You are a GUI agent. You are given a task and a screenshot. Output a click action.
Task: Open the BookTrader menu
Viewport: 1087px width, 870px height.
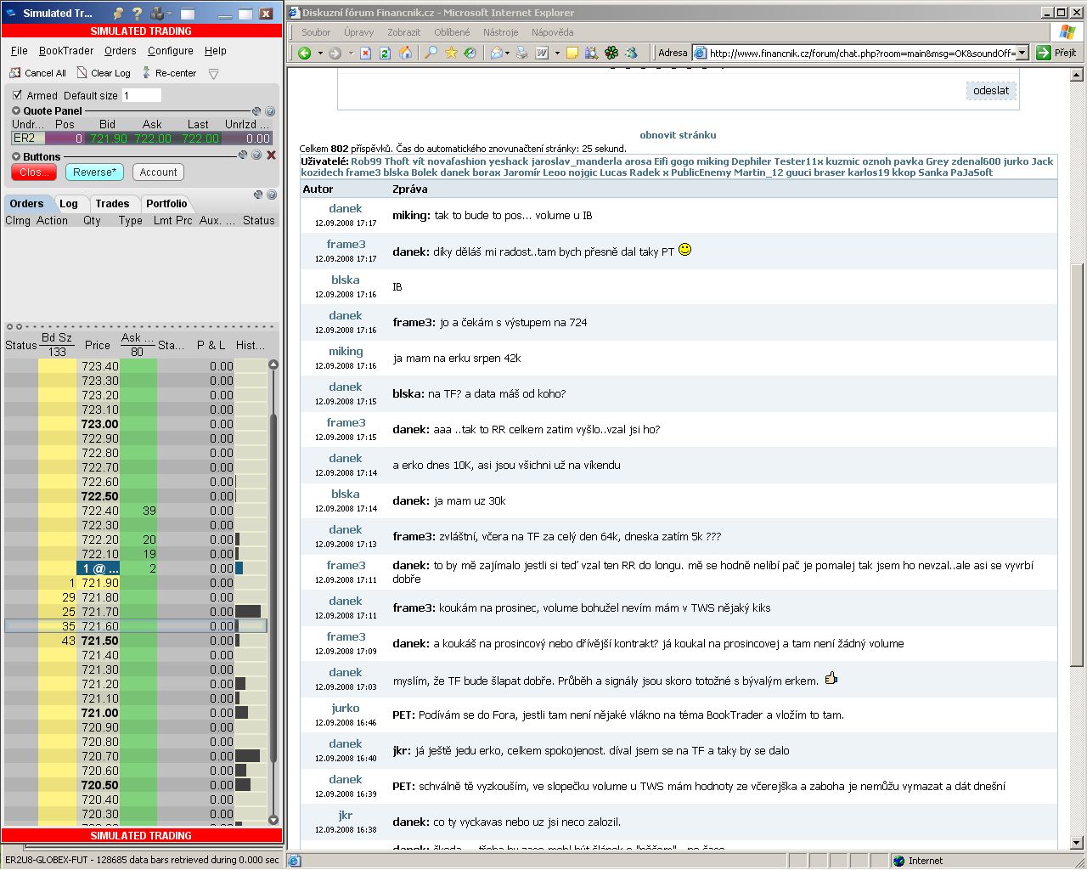click(66, 51)
